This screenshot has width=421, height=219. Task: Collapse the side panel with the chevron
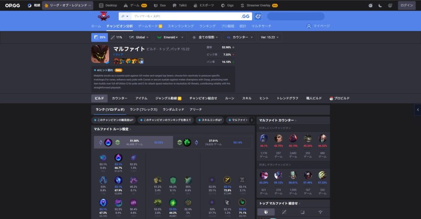pos(418,110)
